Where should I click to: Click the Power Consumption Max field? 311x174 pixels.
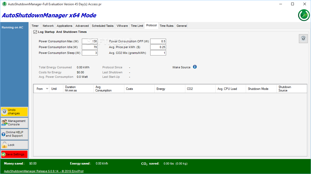pos(90,41)
